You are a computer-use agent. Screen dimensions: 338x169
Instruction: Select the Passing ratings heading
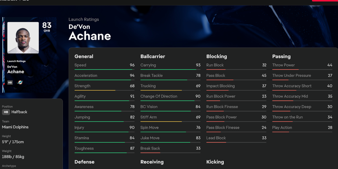pos(281,56)
